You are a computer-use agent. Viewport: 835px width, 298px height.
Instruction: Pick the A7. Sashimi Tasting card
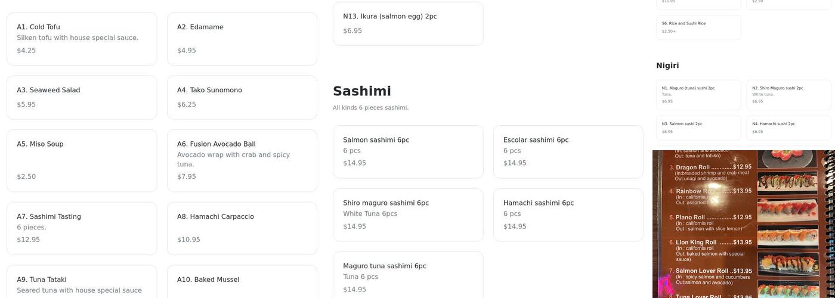(x=82, y=228)
